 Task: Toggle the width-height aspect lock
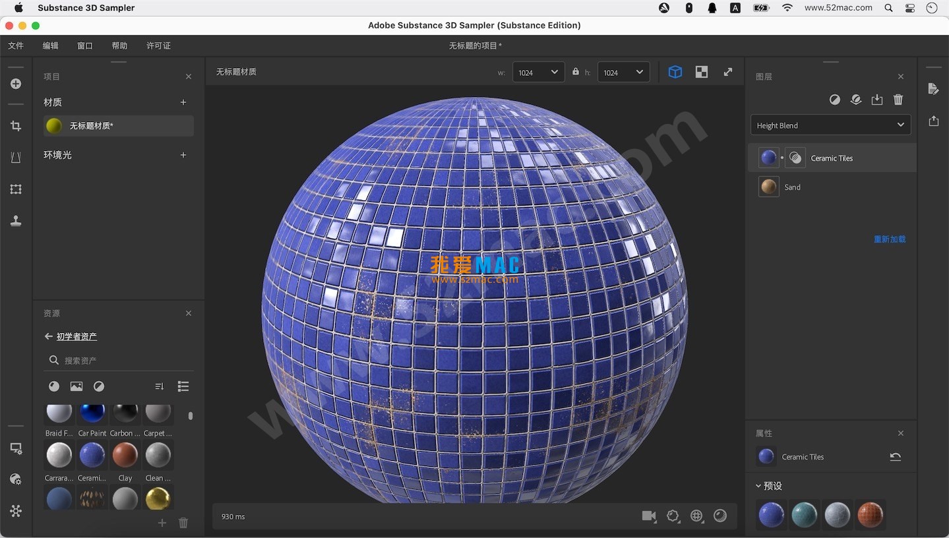point(575,72)
